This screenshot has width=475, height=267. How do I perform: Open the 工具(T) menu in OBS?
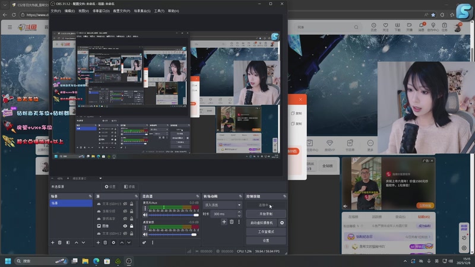[x=159, y=11]
